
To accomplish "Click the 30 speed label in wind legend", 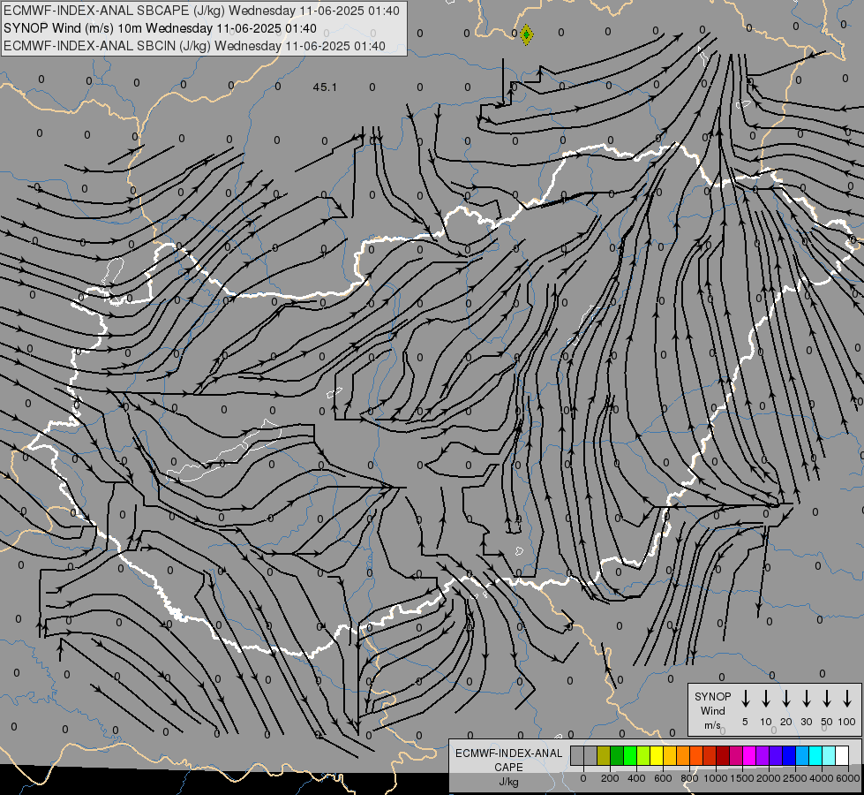I will coord(806,722).
